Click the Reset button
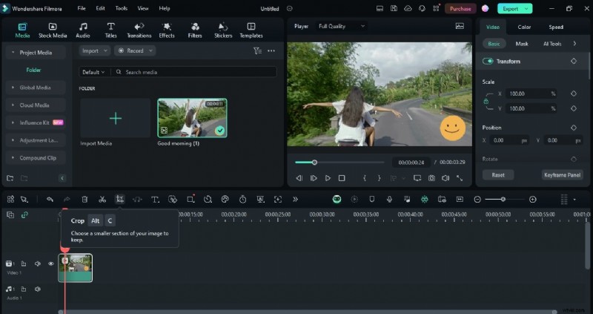Image resolution: width=593 pixels, height=314 pixels. [x=498, y=175]
